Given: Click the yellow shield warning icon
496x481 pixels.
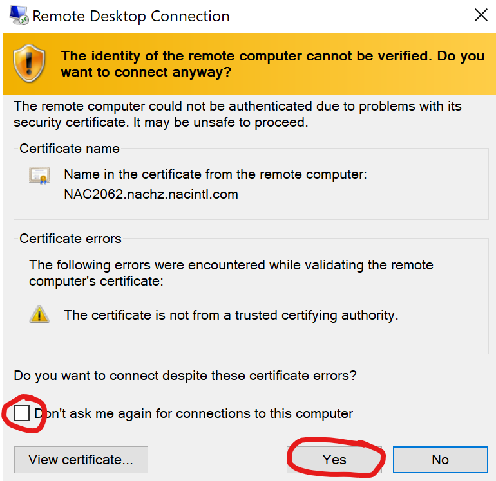Looking at the screenshot, I should pos(29,64).
